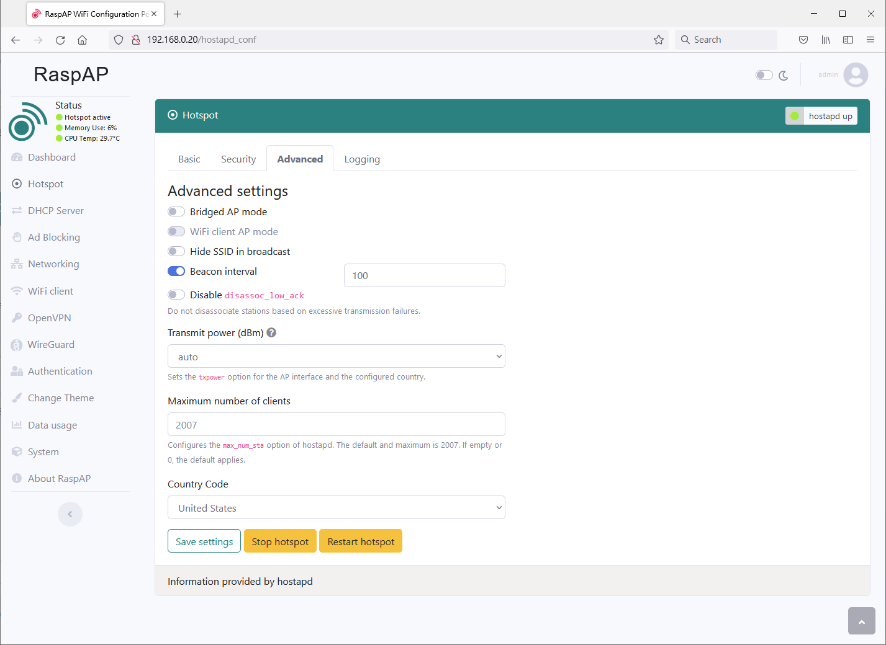Switch to the Basic tab

pos(189,159)
